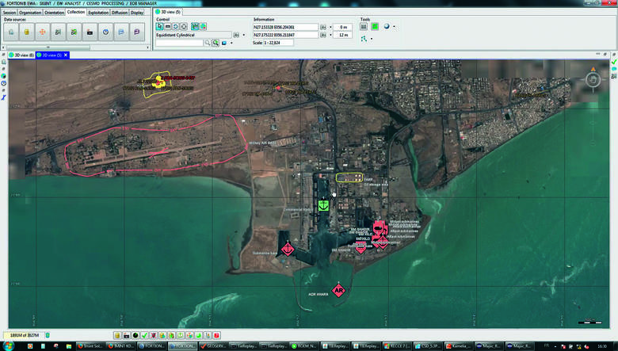This screenshot has height=351, width=618.
Task: Click the AR diamond marker at sea
Action: coord(338,291)
